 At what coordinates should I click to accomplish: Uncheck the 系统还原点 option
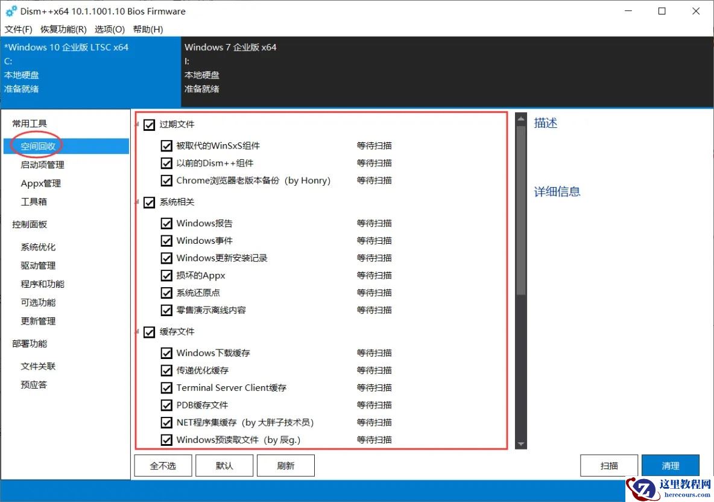(167, 293)
